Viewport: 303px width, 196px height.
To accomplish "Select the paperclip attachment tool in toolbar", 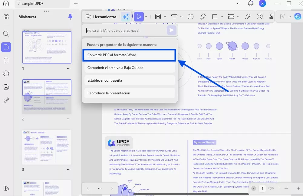I will pyautogui.click(x=248, y=17).
